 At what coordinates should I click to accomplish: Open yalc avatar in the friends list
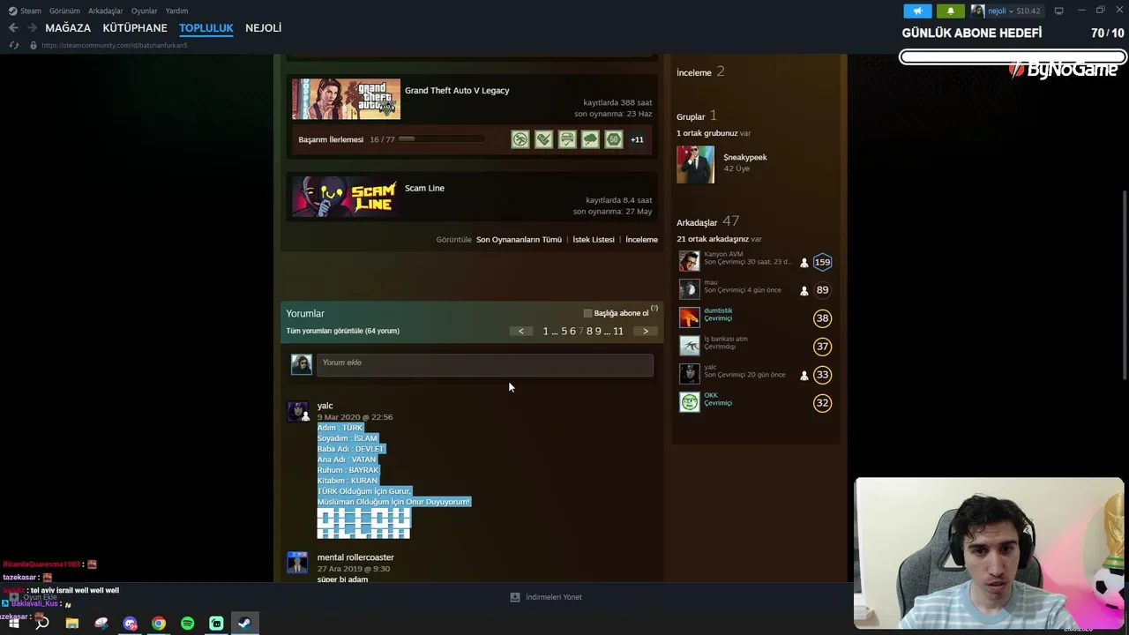pos(689,374)
